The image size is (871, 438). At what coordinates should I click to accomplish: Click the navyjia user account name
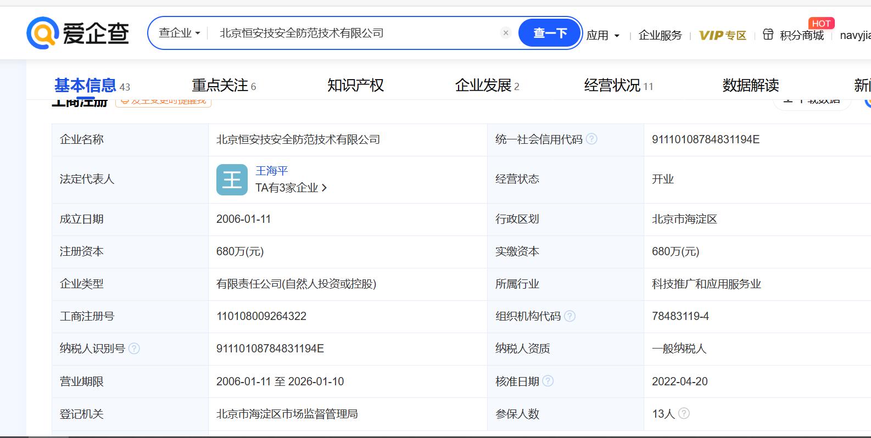click(x=855, y=35)
